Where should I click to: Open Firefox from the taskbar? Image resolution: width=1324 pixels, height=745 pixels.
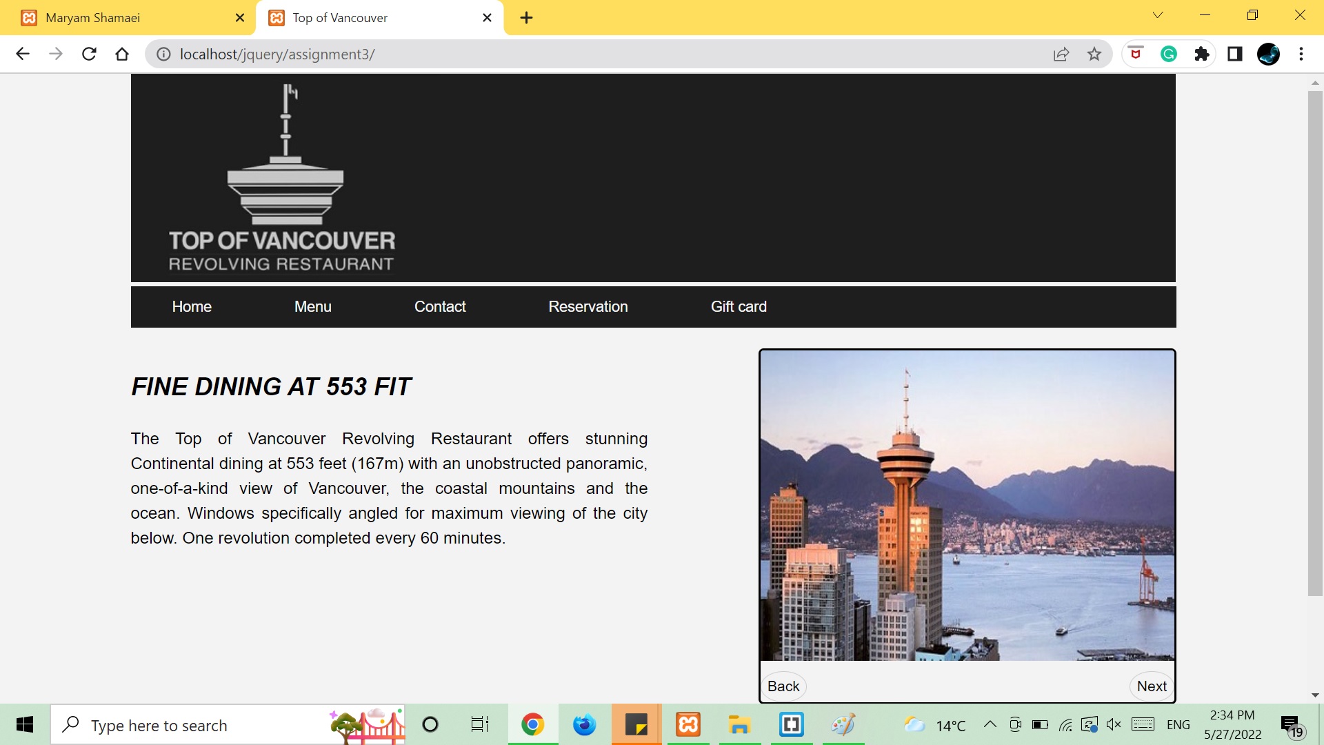(x=585, y=725)
